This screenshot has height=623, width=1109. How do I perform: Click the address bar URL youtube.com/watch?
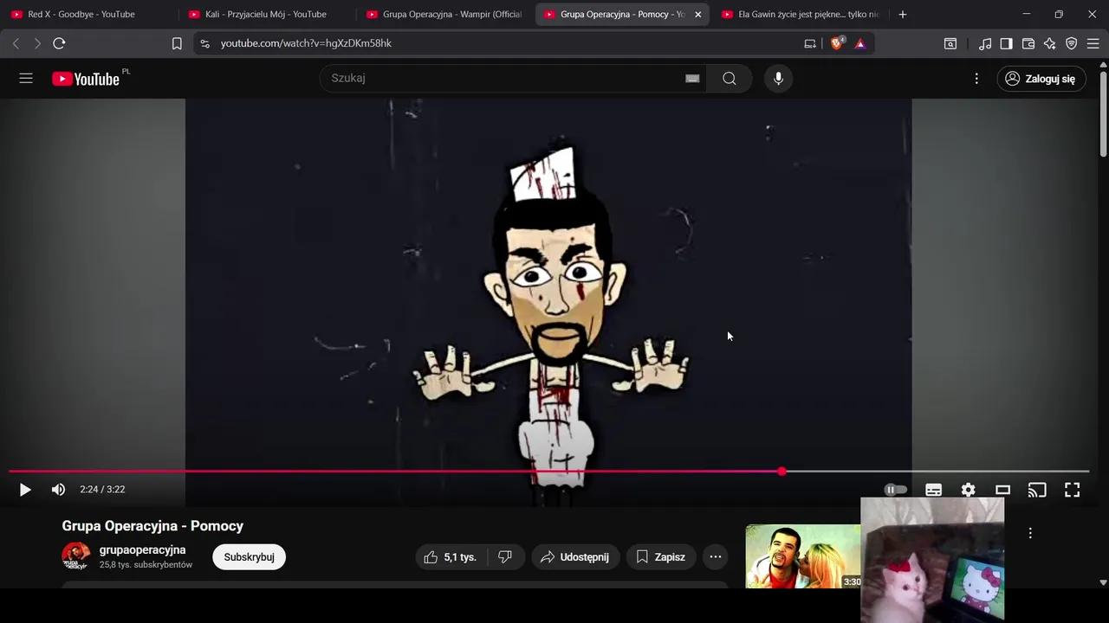[x=306, y=43]
